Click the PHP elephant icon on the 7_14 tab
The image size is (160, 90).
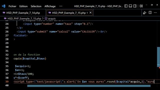(4, 13)
